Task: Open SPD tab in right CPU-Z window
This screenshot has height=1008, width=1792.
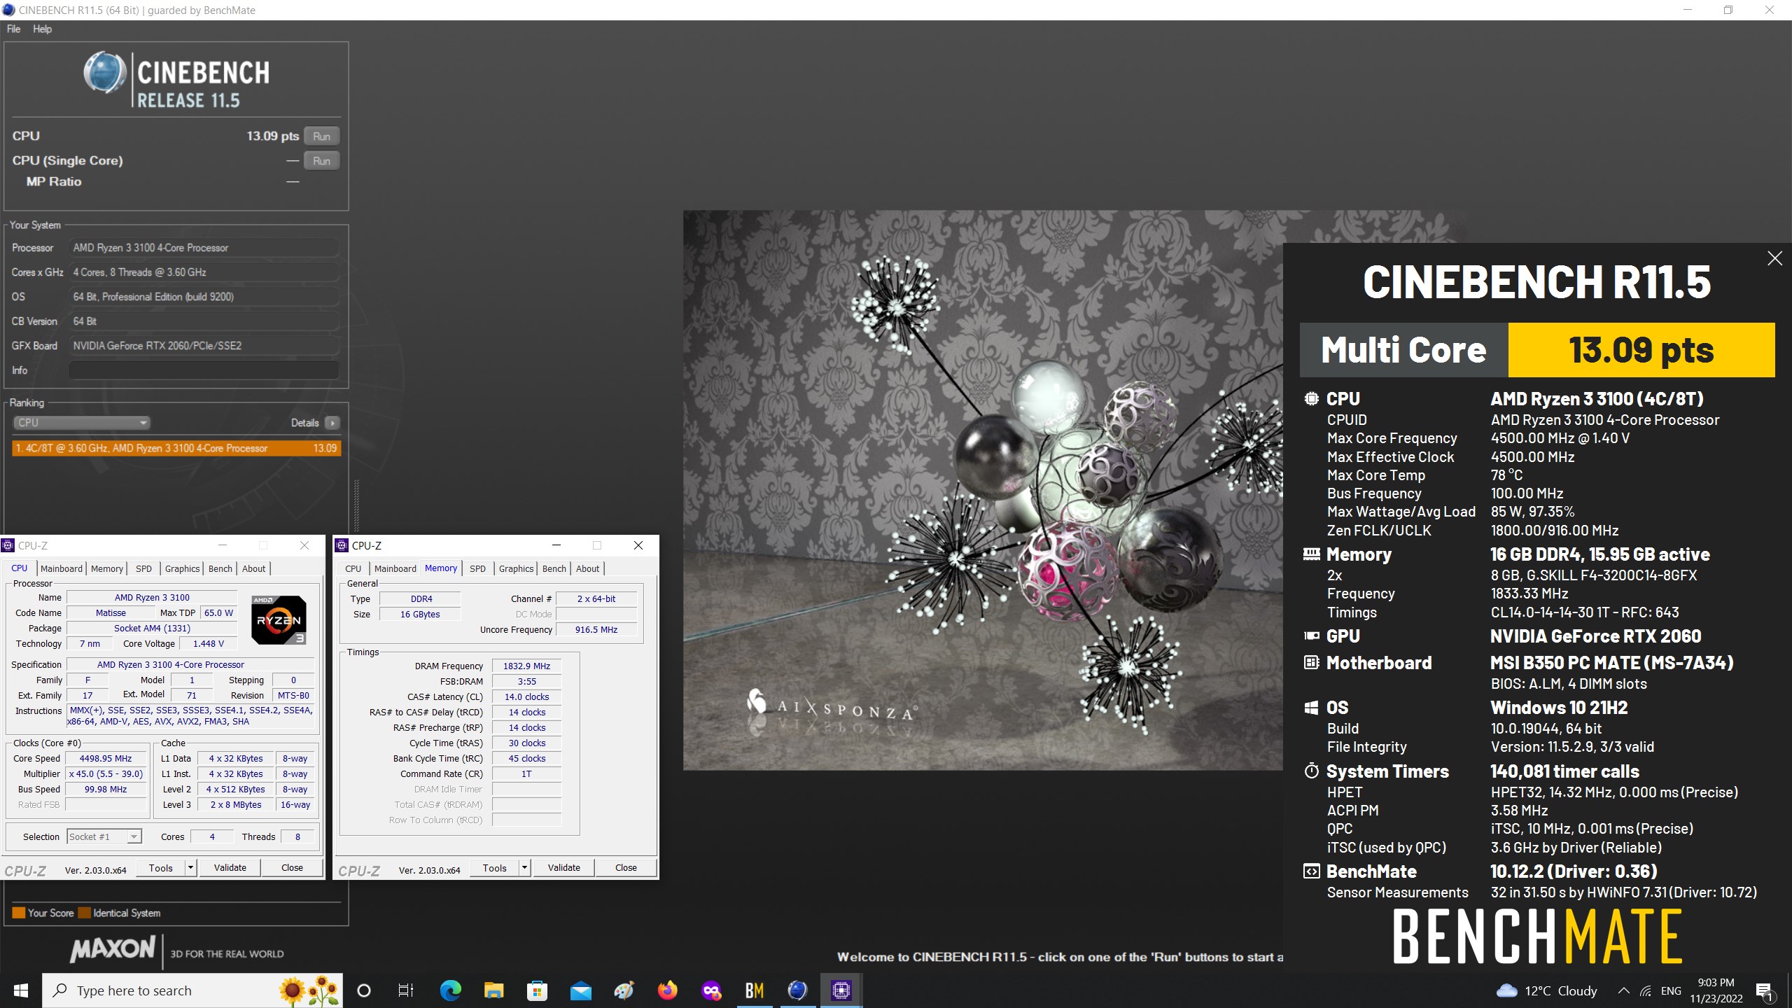Action: (x=477, y=568)
